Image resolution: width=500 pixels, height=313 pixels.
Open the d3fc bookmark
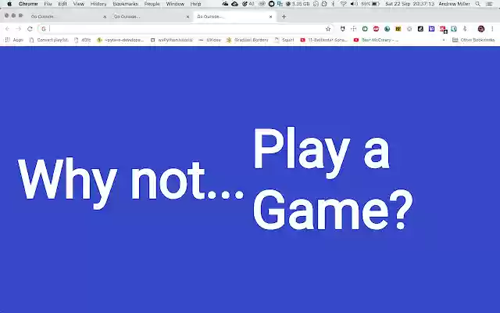pos(83,40)
